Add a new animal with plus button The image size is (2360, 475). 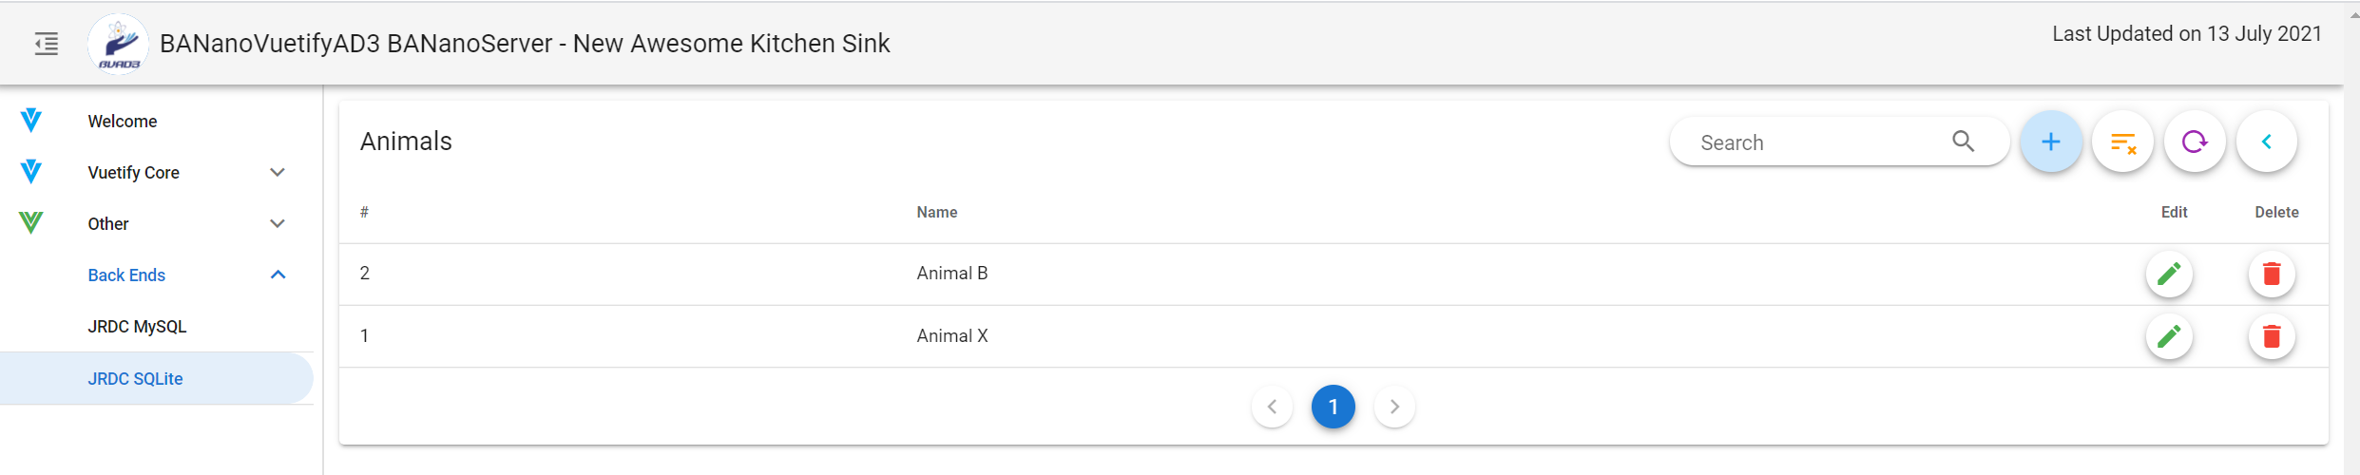(x=2051, y=142)
